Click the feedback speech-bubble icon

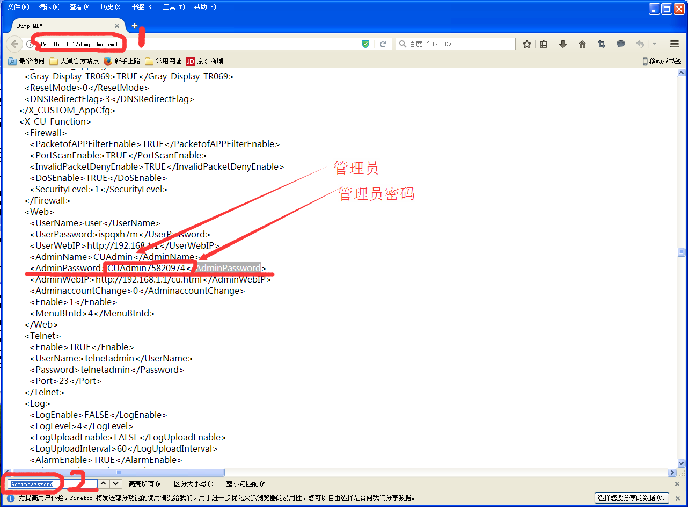coord(620,44)
